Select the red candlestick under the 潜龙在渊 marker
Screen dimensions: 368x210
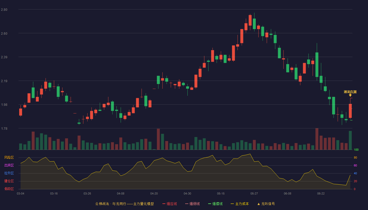350,111
